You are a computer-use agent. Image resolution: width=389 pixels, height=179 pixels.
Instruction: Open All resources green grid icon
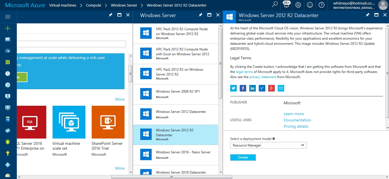pyautogui.click(x=8, y=62)
